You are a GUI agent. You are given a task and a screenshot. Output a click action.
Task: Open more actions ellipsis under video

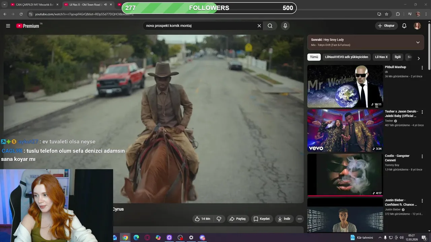[300, 219]
